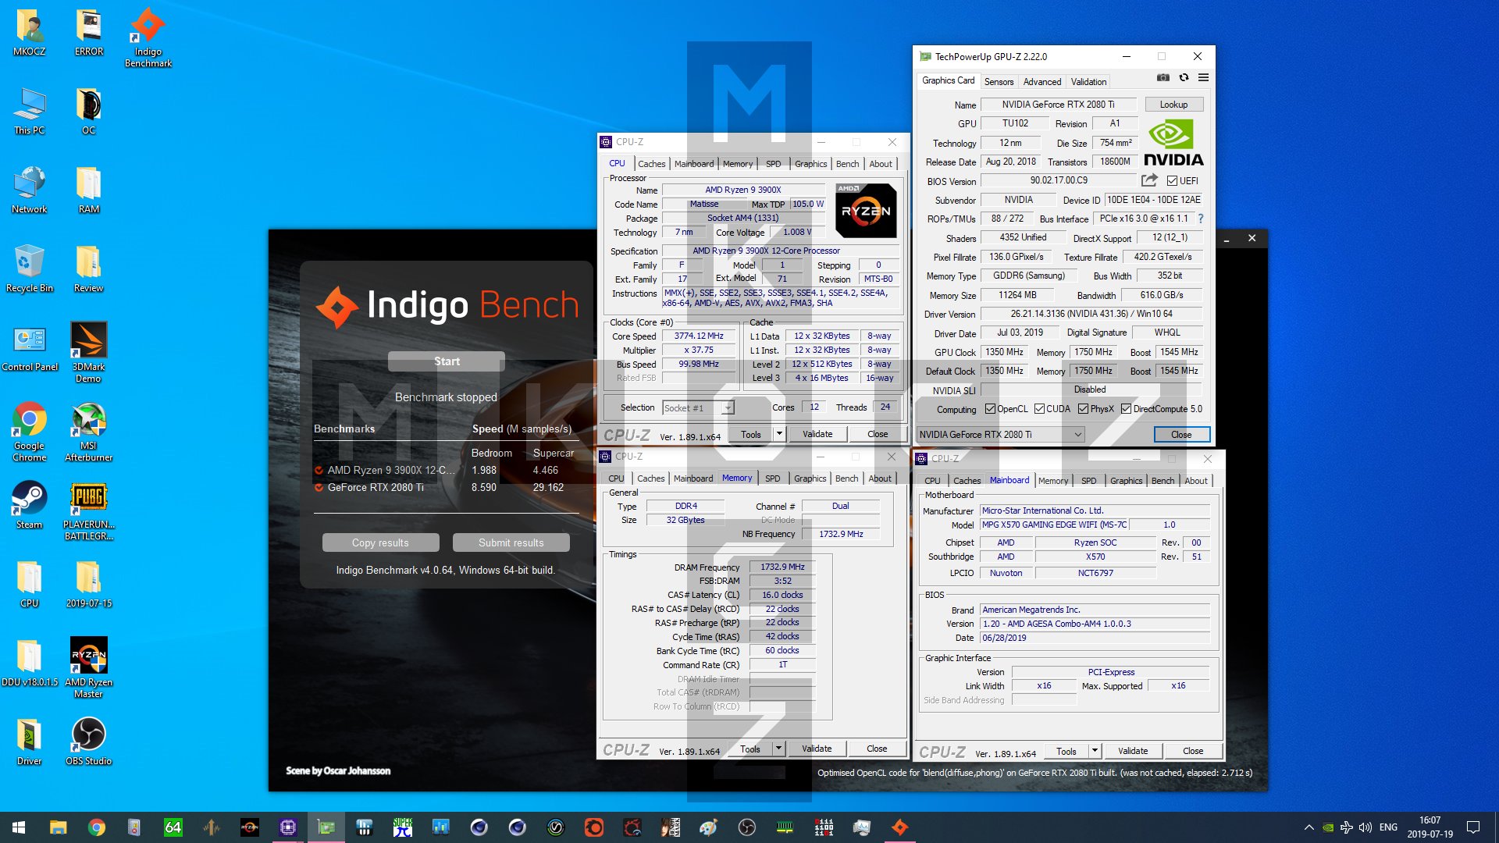Open SPD tab in CPU-Z Memory window
Screen dimensions: 1499x843
pyautogui.click(x=773, y=478)
